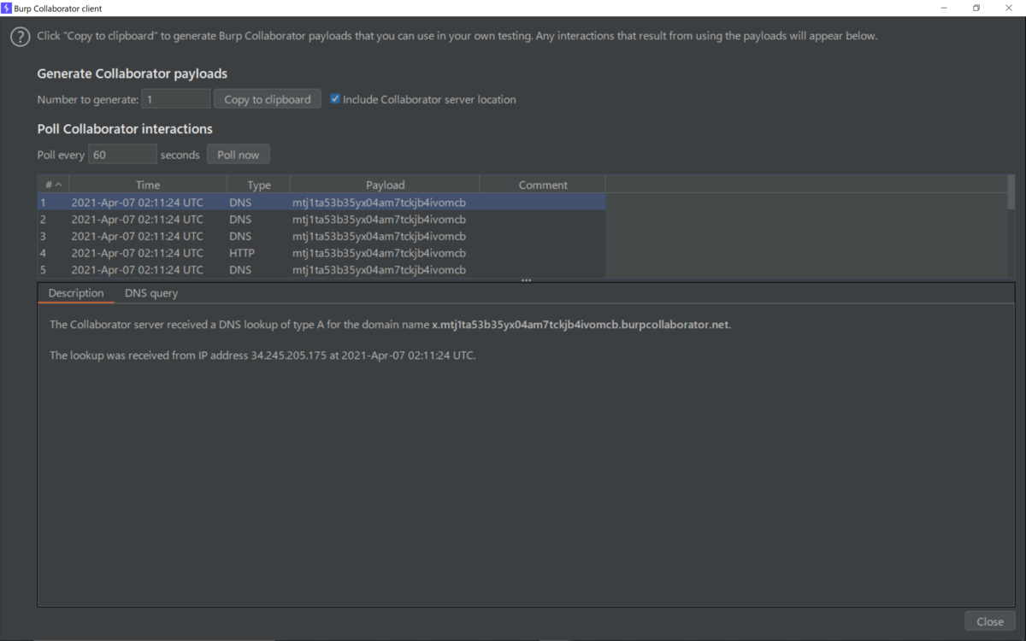Image resolution: width=1026 pixels, height=641 pixels.
Task: Select interaction row number 5
Action: pyautogui.click(x=321, y=269)
